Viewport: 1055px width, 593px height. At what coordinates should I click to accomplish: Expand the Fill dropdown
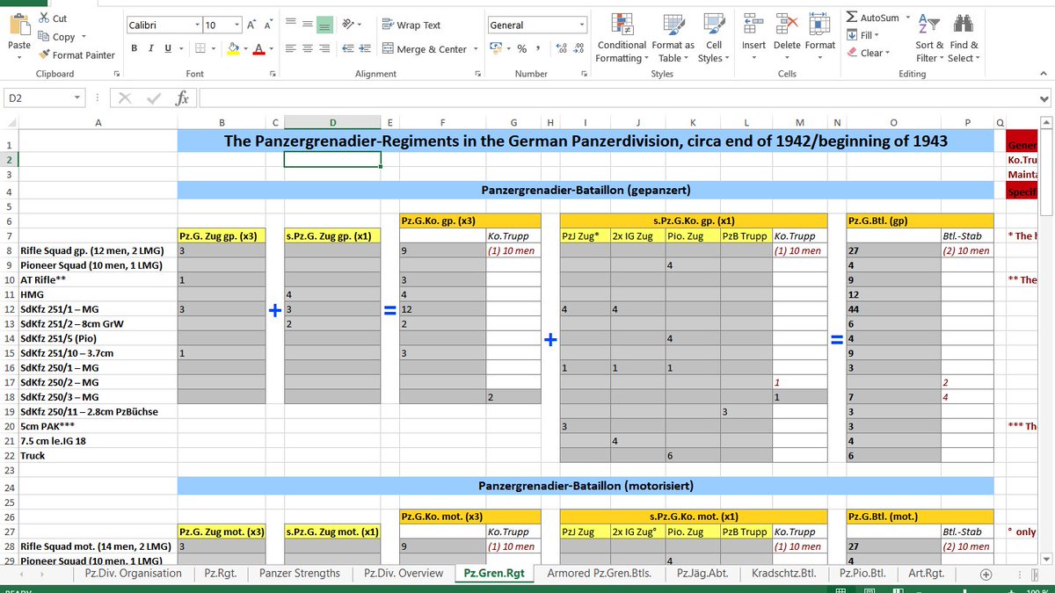coord(875,35)
